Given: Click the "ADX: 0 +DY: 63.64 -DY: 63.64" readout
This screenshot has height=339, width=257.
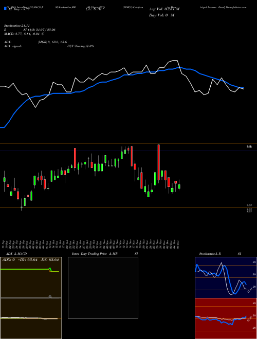Looking at the screenshot, I should point(30,260).
